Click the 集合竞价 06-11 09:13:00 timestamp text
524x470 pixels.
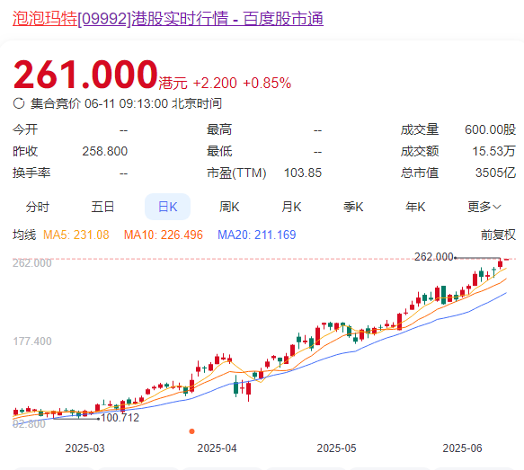[126, 103]
